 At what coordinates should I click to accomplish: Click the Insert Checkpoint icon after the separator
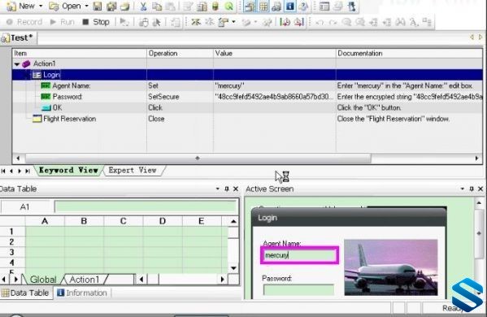coord(196,22)
